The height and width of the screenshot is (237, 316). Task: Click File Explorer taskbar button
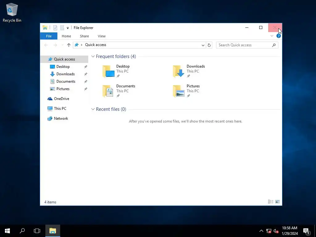tap(52, 231)
